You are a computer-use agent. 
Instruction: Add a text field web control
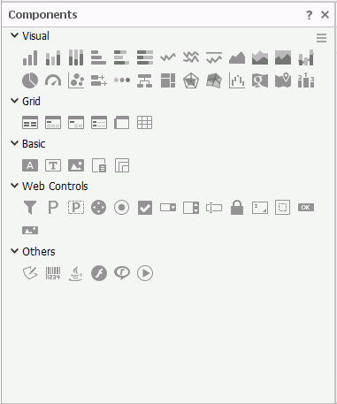(x=214, y=208)
